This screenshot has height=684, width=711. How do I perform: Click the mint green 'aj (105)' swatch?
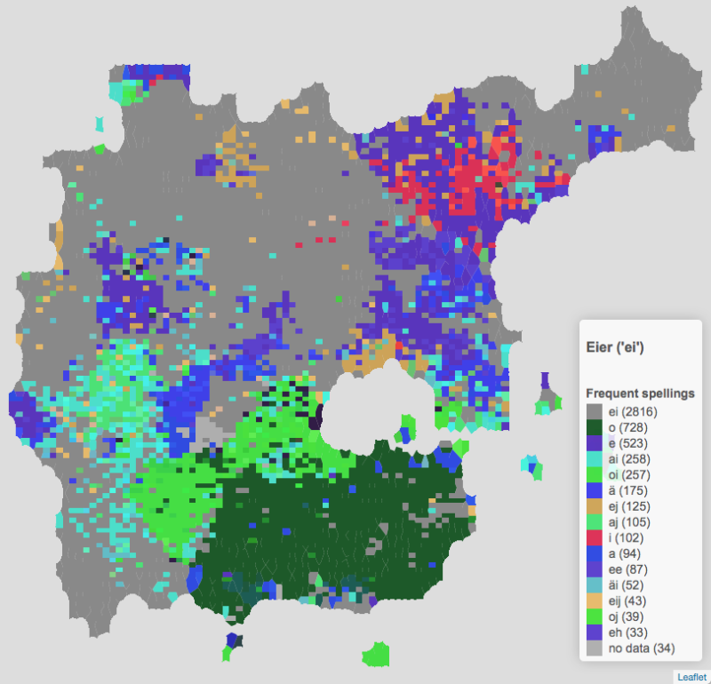pyautogui.click(x=594, y=522)
